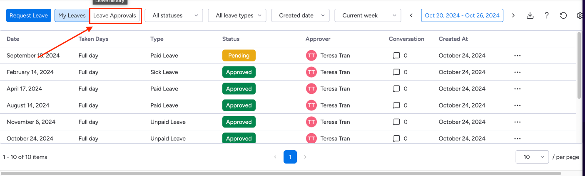Click the Pending status badge
Viewport: 585px width, 176px height.
tap(239, 56)
